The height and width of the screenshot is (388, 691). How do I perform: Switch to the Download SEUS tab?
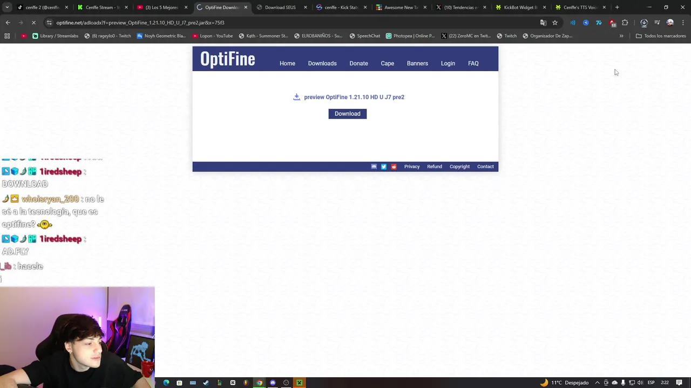tap(282, 8)
